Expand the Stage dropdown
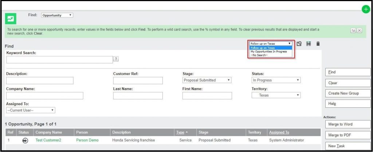The width and height of the screenshot is (373, 152). point(207,80)
